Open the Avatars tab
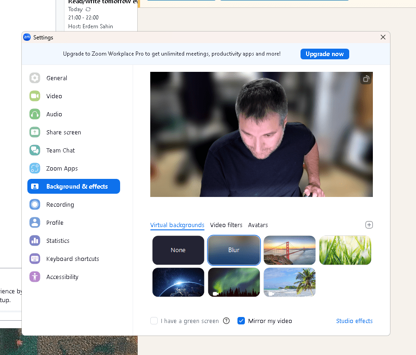416x355 pixels. point(258,225)
